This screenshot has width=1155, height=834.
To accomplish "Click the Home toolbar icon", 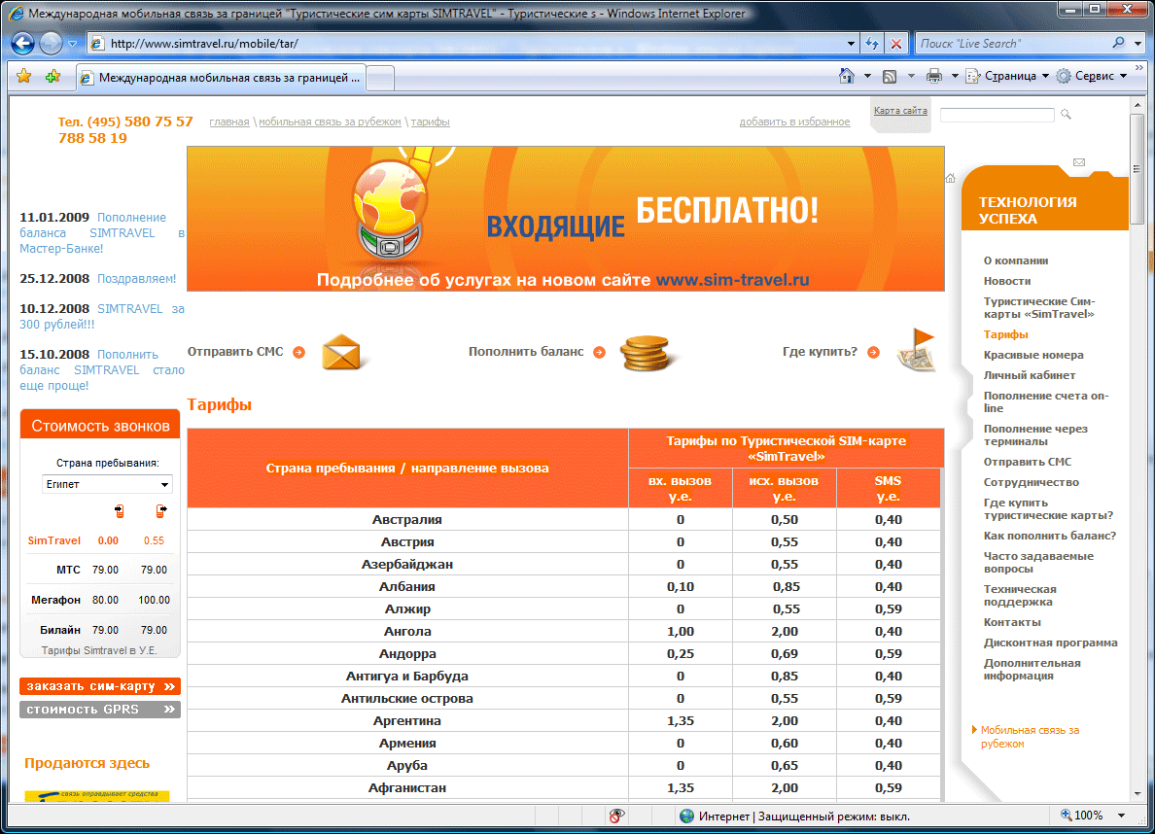I will [x=847, y=76].
